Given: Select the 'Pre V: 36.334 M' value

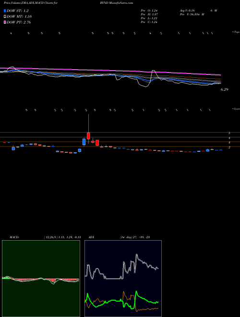Looking at the screenshot, I should tap(192, 14).
